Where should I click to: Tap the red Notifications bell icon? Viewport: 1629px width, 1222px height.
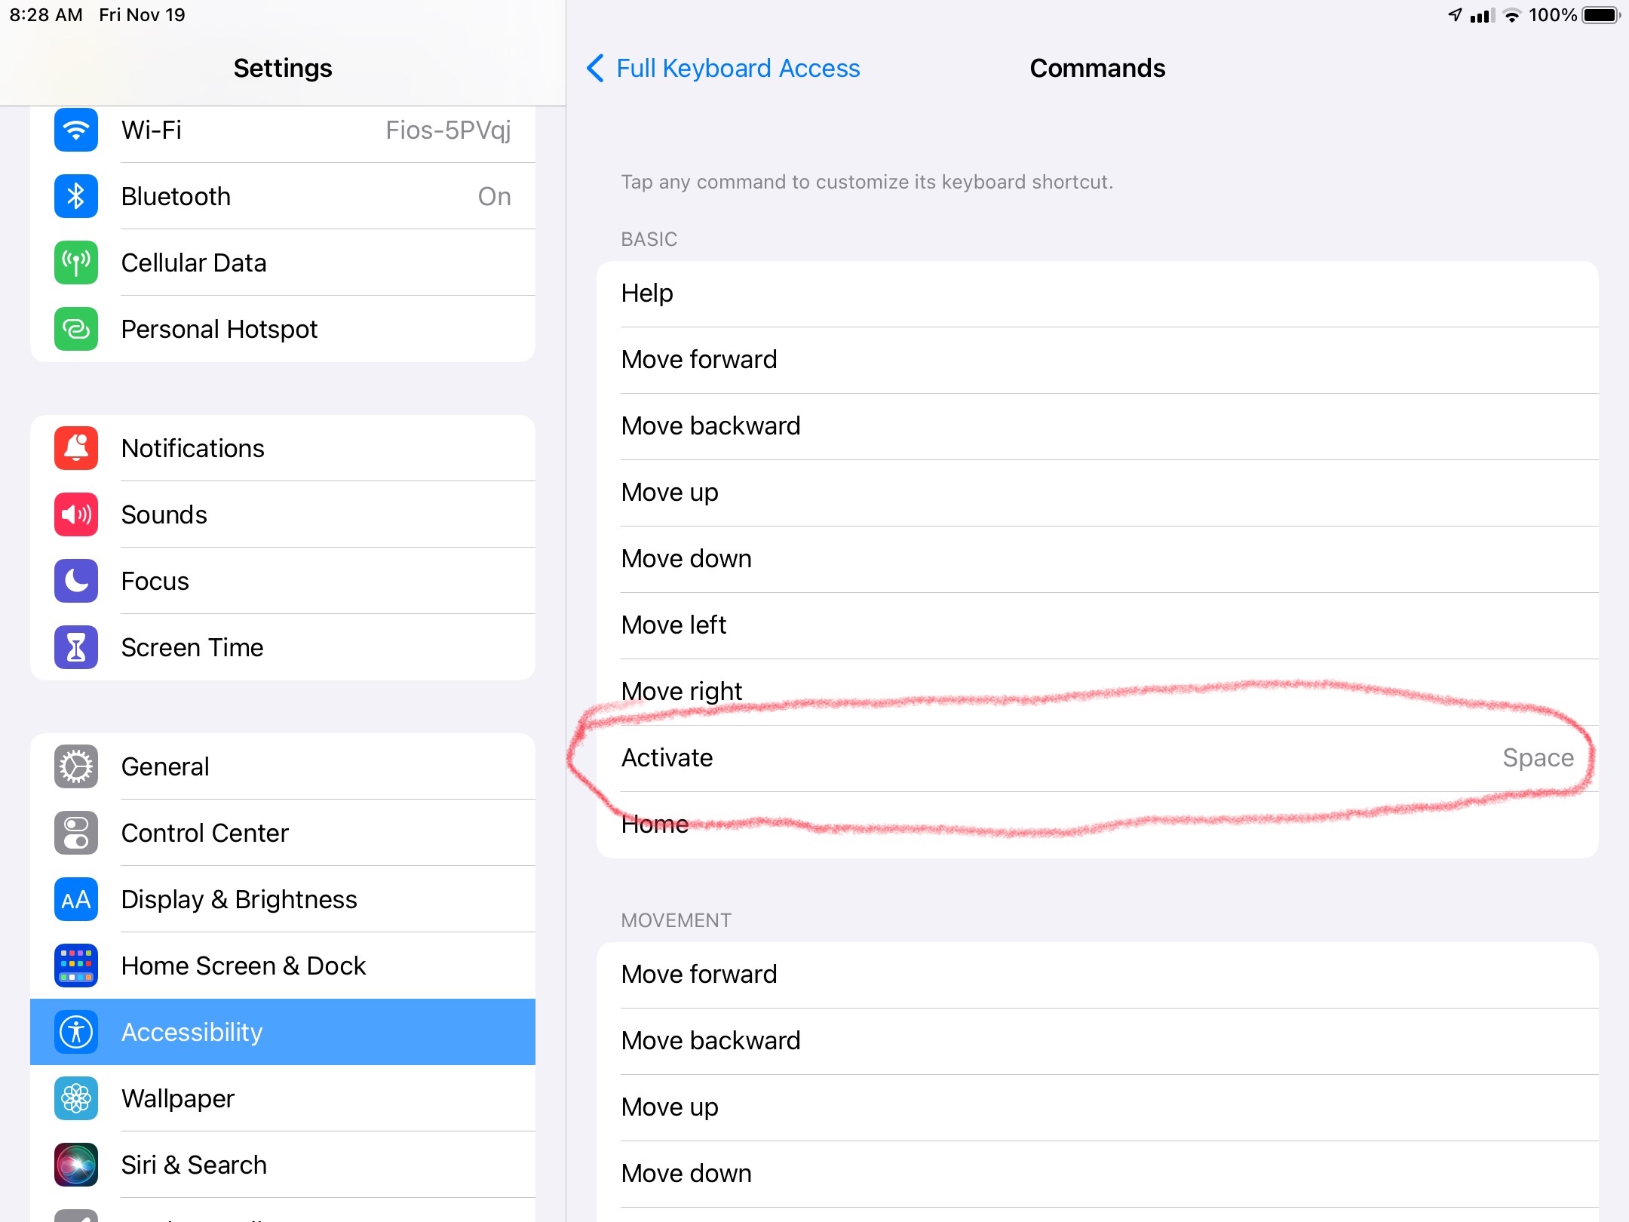76,449
